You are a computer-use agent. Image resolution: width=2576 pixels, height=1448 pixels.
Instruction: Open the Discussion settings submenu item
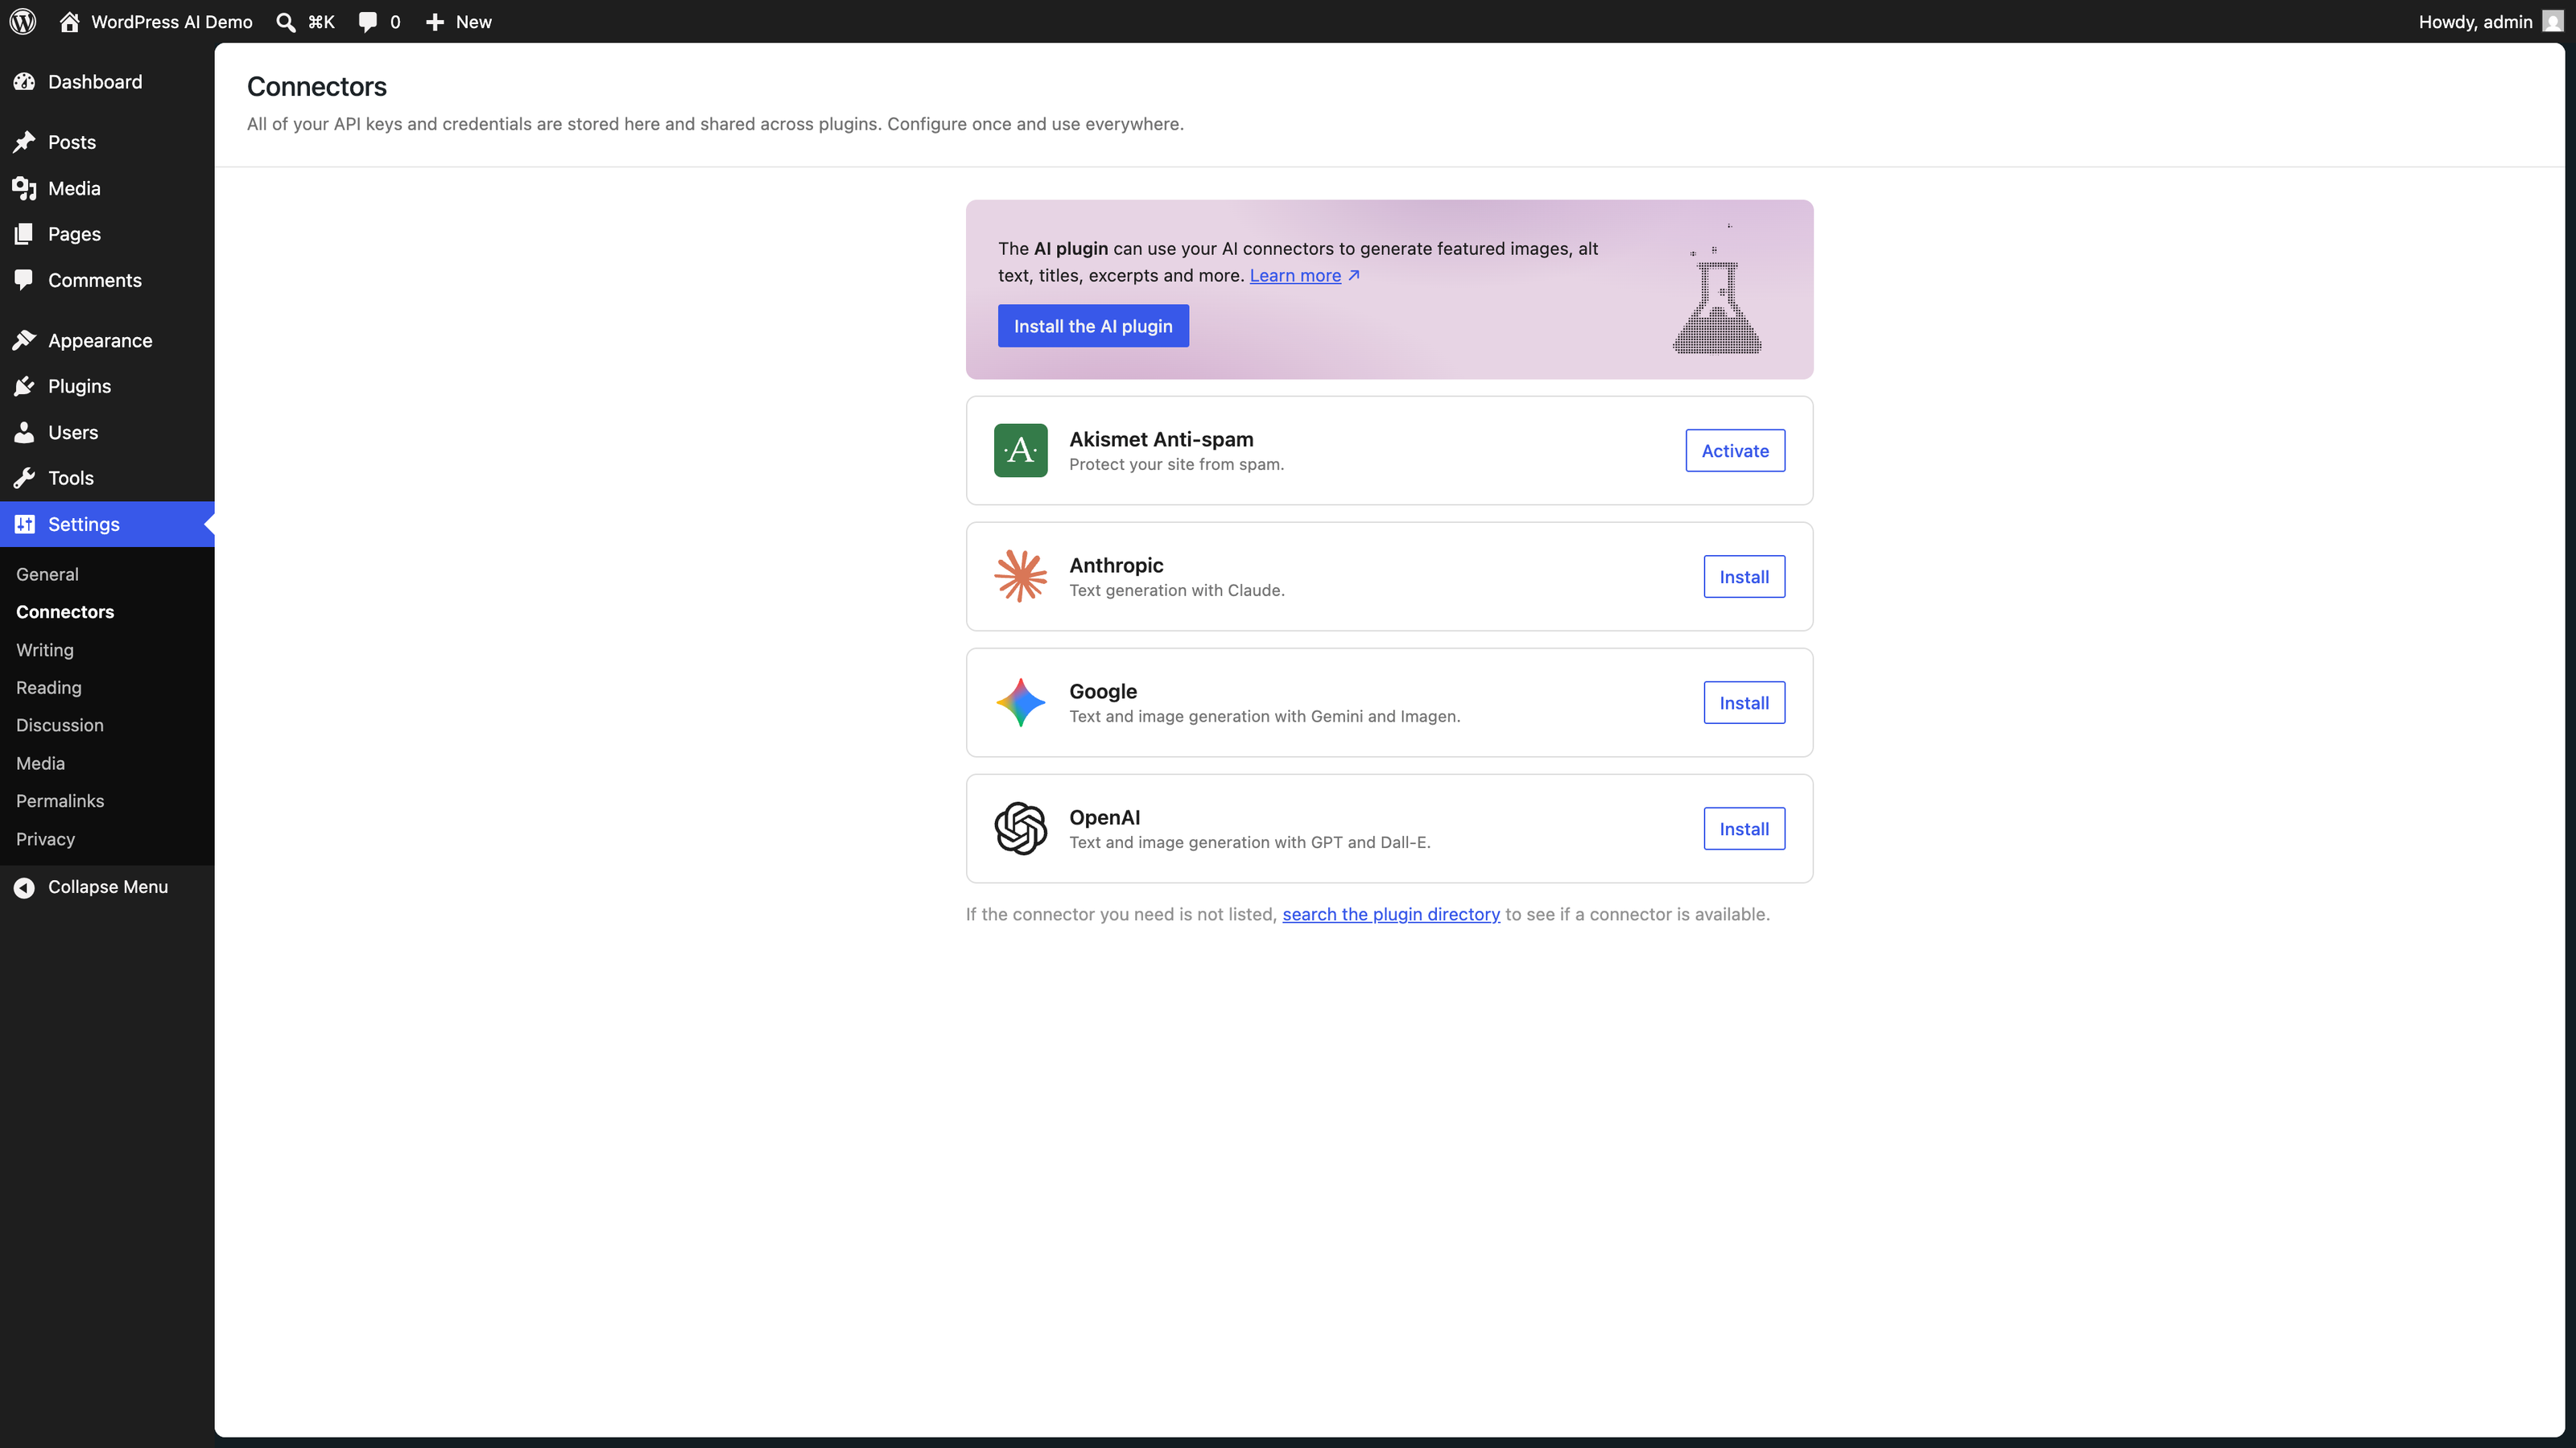point(60,726)
